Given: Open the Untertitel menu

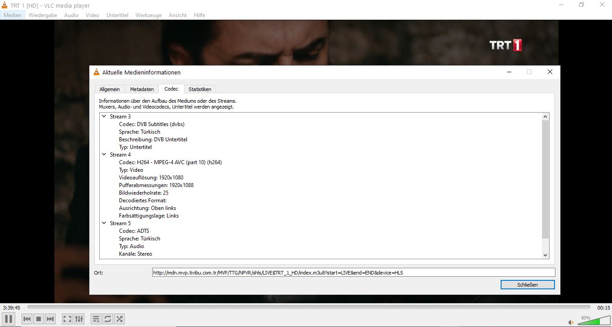Looking at the screenshot, I should pos(117,15).
